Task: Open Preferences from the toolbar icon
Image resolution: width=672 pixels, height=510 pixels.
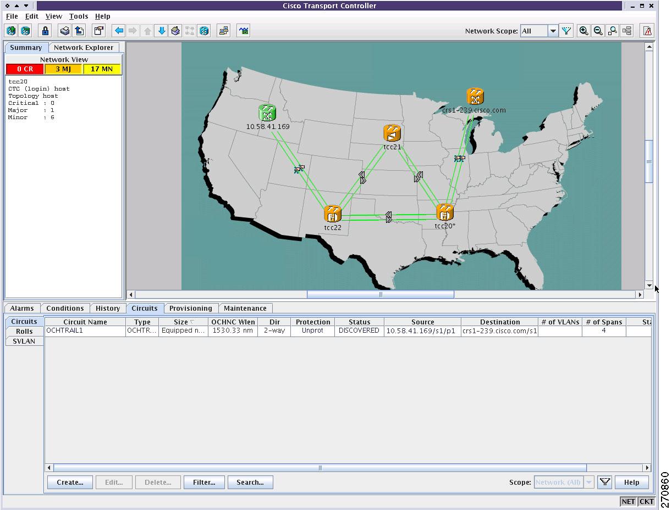Action: [x=99, y=31]
